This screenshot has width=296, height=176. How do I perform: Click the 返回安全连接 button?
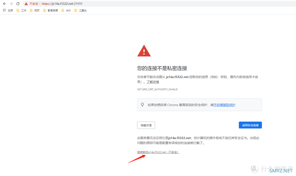(x=250, y=125)
